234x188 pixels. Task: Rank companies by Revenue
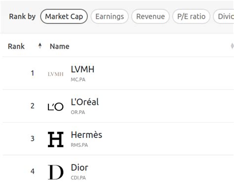coord(151,16)
